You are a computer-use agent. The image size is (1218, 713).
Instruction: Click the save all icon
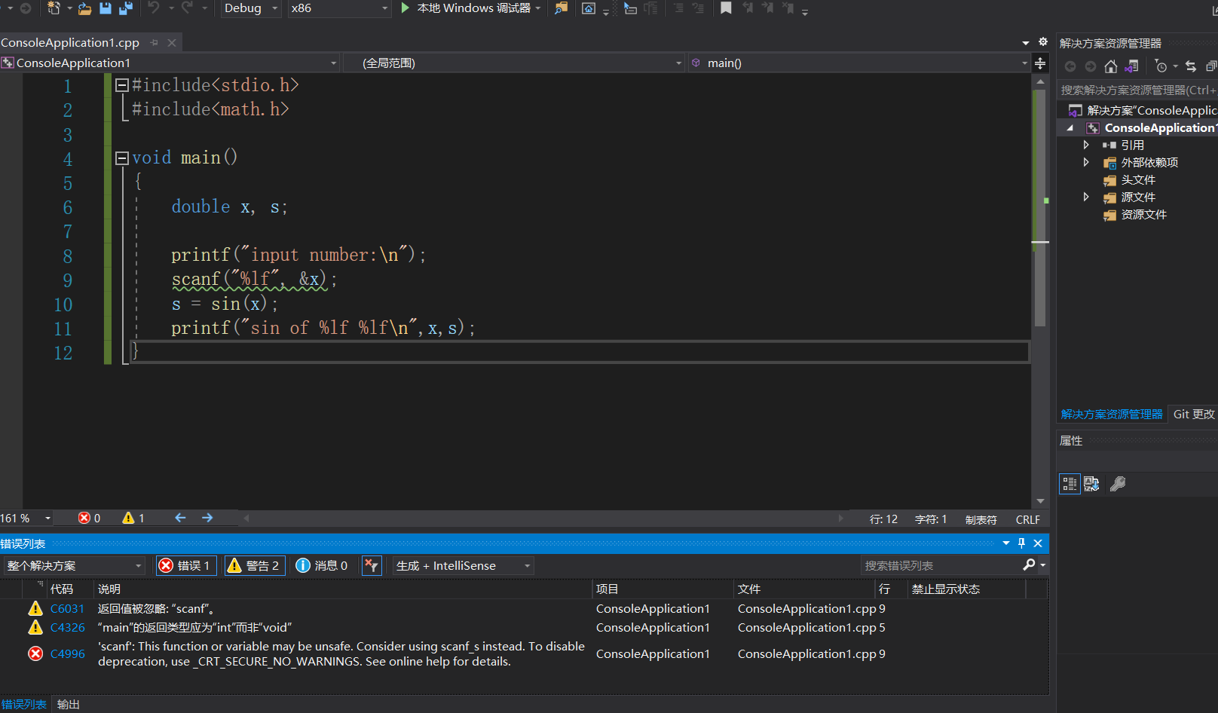tap(126, 8)
